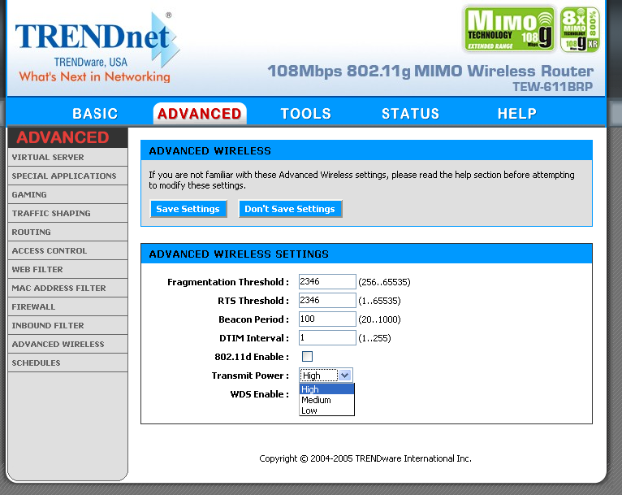Open Web Filter sidebar item
The width and height of the screenshot is (622, 495).
67,269
